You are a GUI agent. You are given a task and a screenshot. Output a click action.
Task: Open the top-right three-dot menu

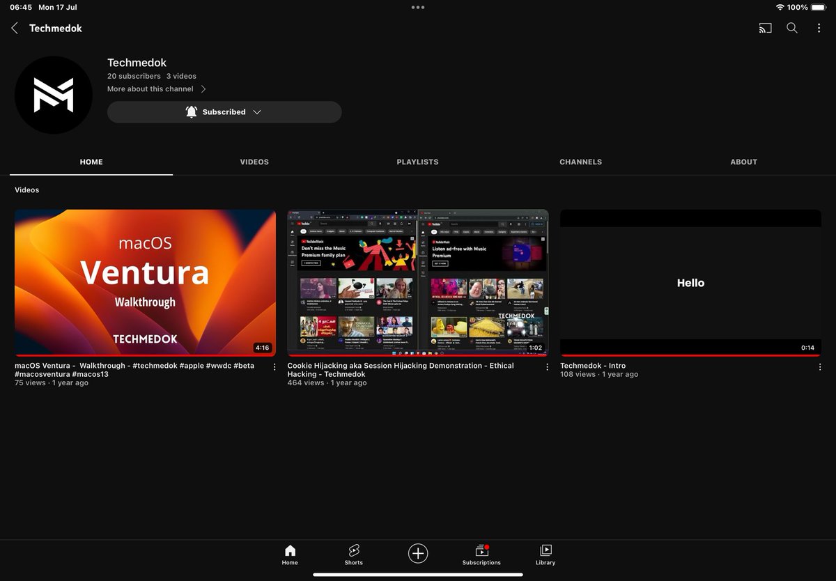pyautogui.click(x=819, y=28)
